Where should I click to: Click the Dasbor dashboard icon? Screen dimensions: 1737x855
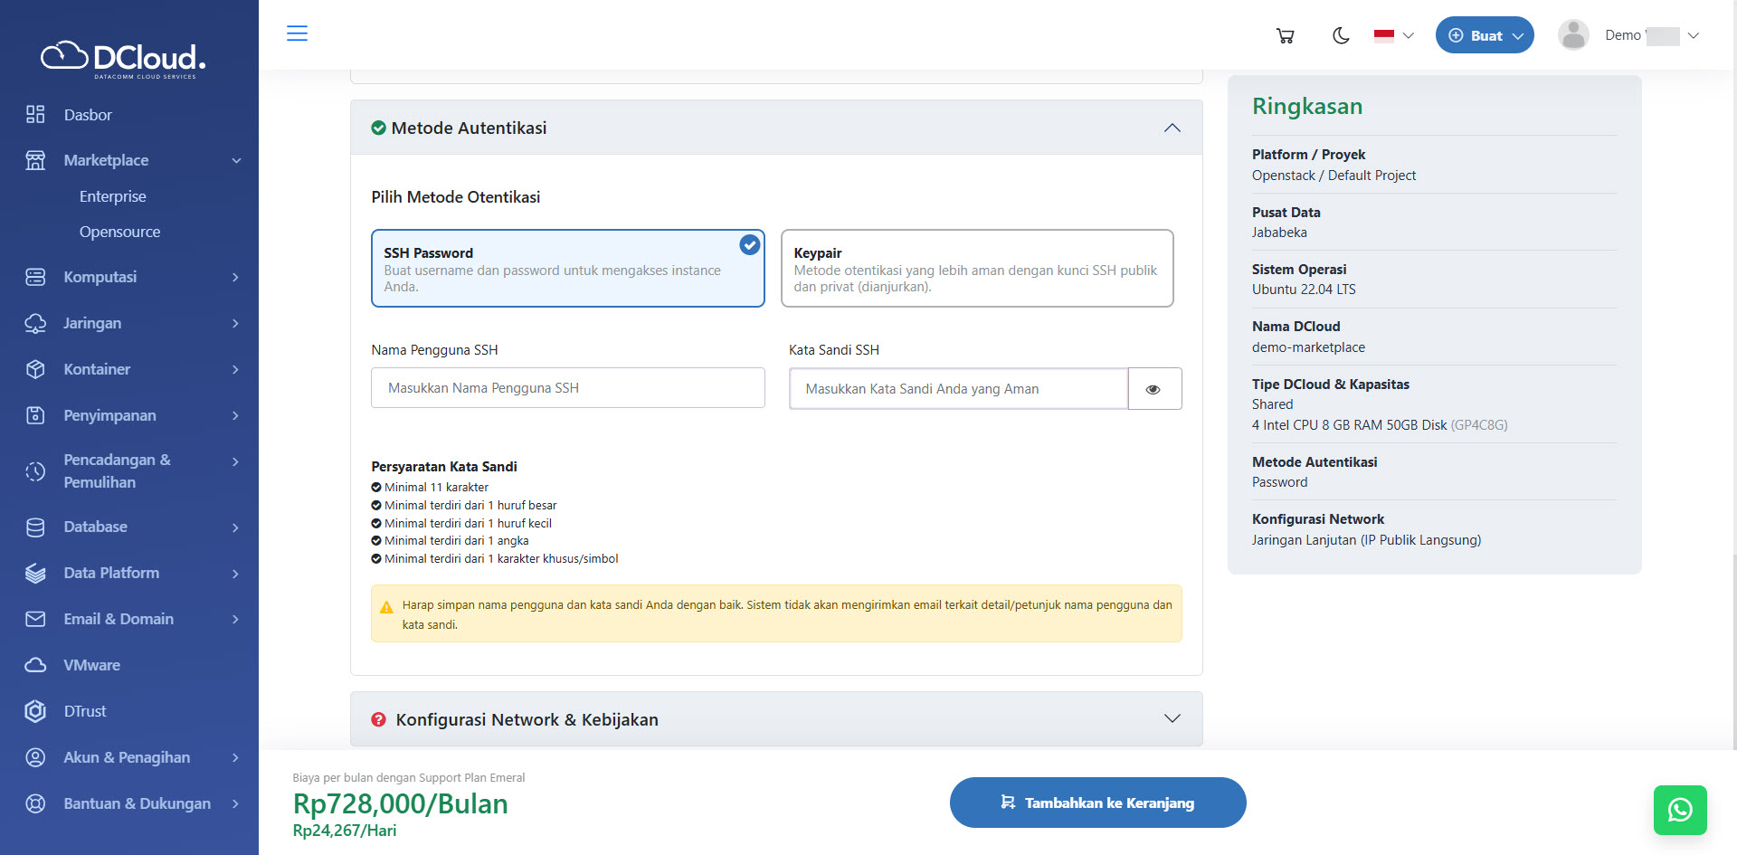[x=35, y=115]
